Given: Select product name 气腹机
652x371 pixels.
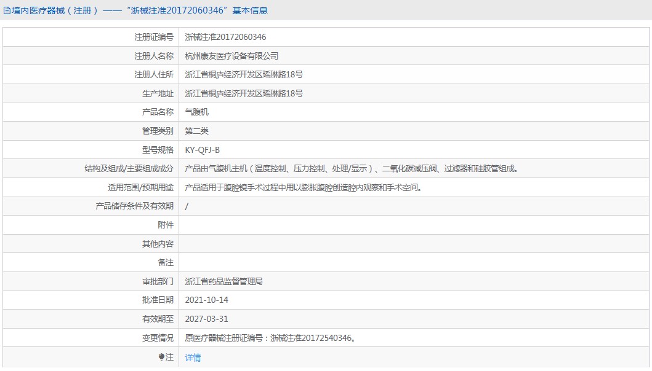Looking at the screenshot, I should [196, 112].
